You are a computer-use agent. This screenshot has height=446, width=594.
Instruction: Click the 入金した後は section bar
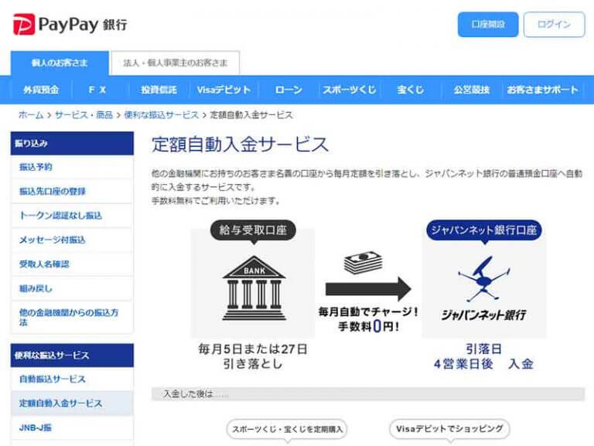coord(368,394)
